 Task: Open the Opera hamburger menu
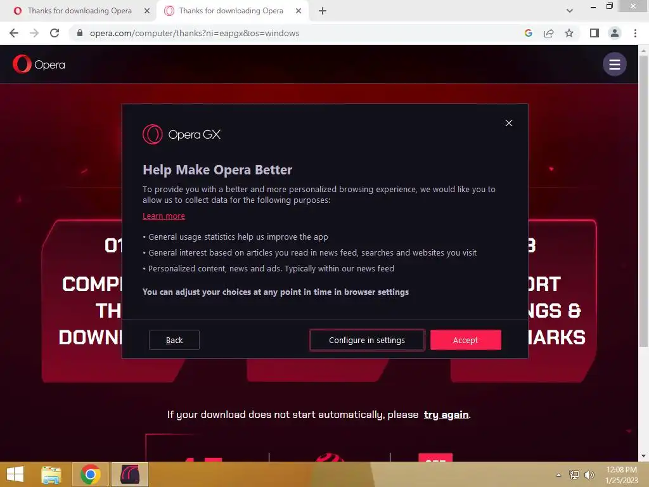click(615, 64)
